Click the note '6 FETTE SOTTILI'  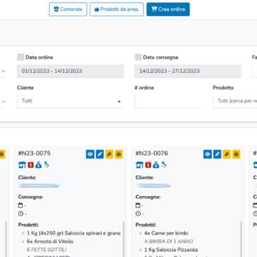[47, 249]
